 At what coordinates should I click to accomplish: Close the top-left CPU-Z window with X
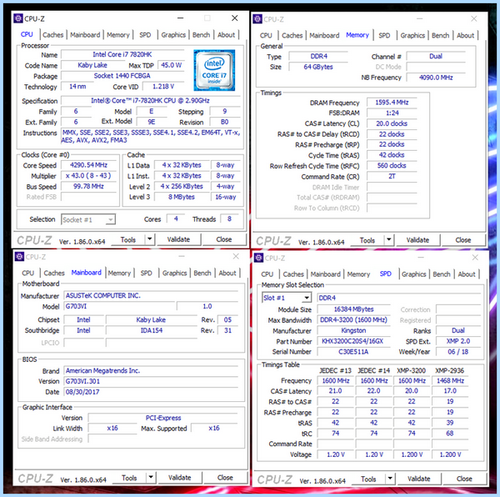click(x=235, y=18)
